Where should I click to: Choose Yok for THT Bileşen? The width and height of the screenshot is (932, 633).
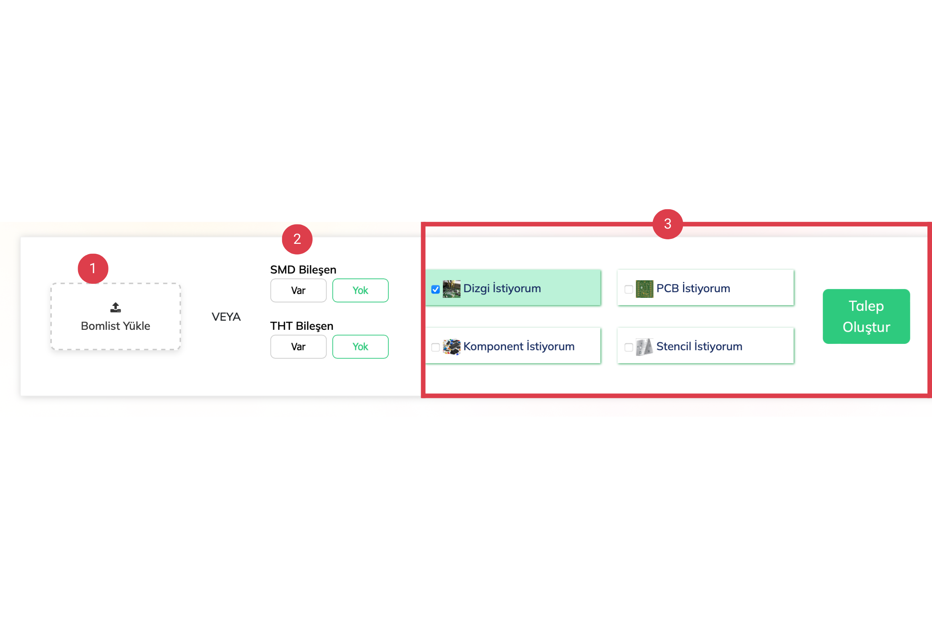tap(360, 347)
